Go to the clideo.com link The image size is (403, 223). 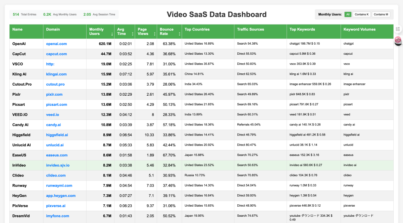coord(56,175)
